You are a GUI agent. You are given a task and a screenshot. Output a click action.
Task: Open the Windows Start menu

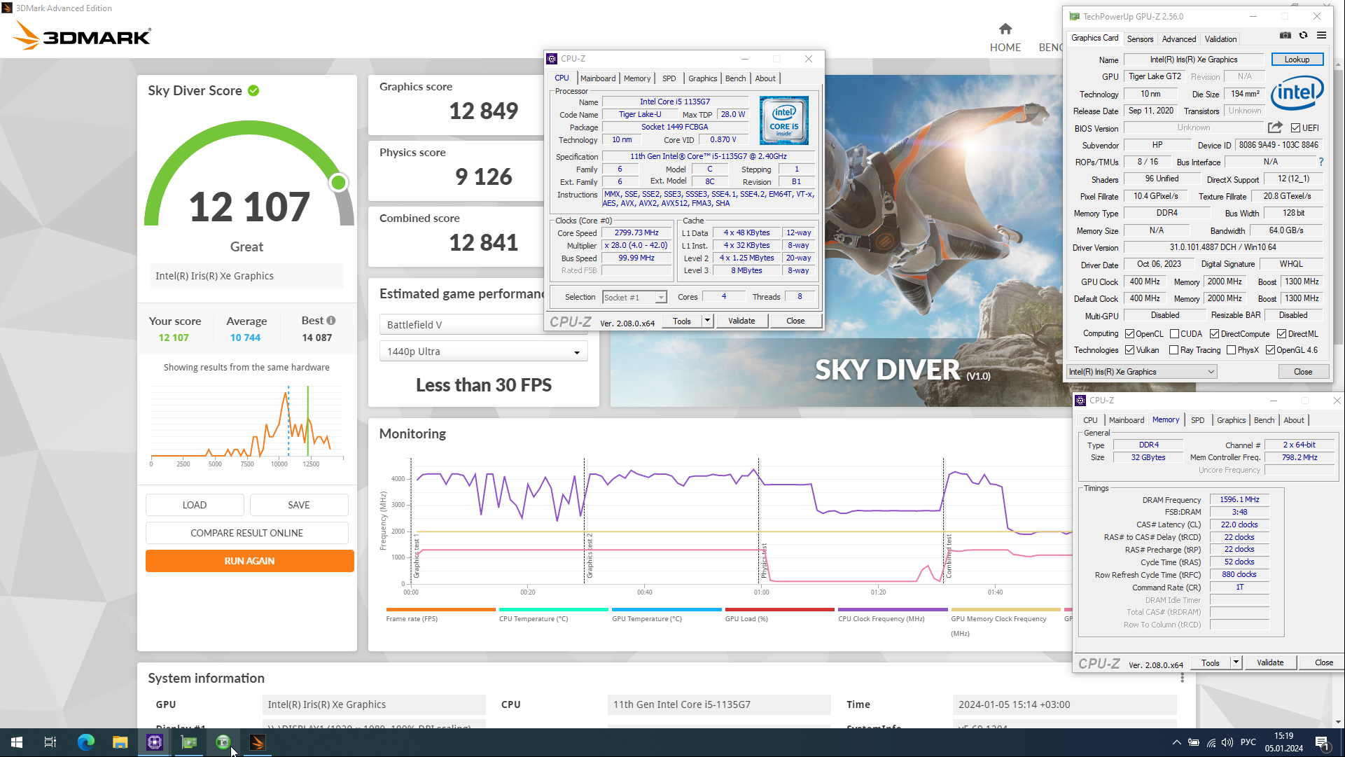[17, 742]
